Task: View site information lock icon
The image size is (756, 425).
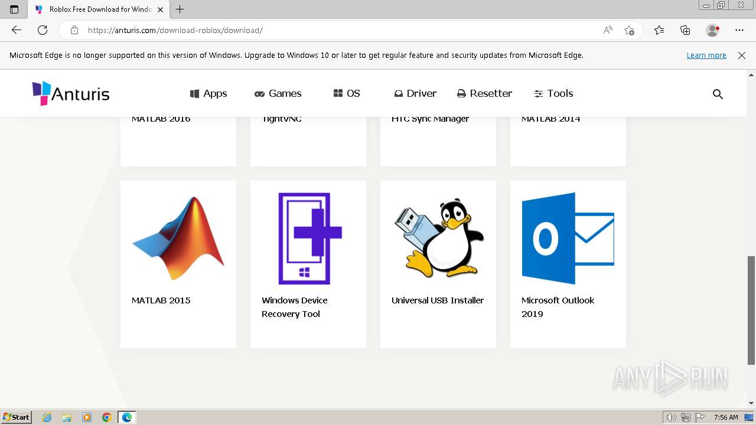Action: [74, 30]
